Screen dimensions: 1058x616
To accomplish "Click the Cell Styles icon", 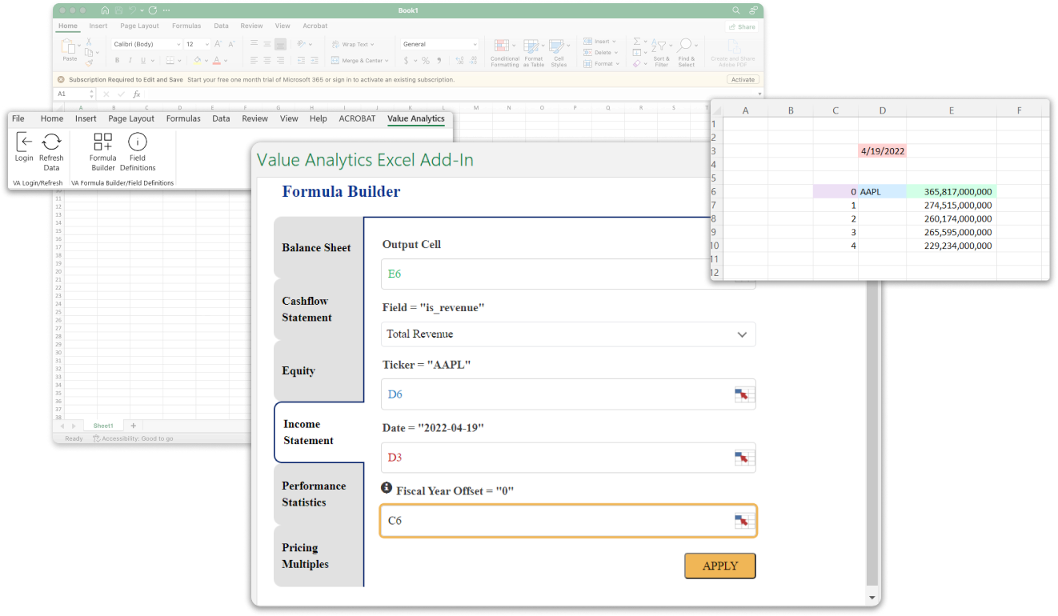I will point(559,46).
